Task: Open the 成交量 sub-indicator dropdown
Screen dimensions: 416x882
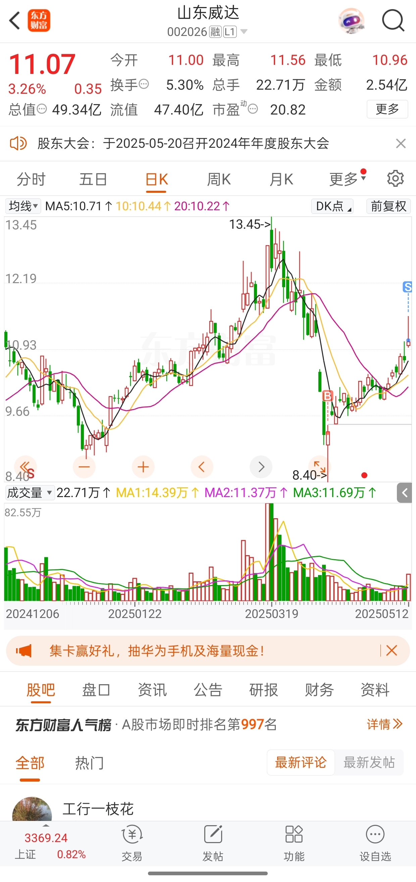Action: coord(30,493)
